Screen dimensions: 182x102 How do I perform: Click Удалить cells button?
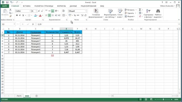129,13
